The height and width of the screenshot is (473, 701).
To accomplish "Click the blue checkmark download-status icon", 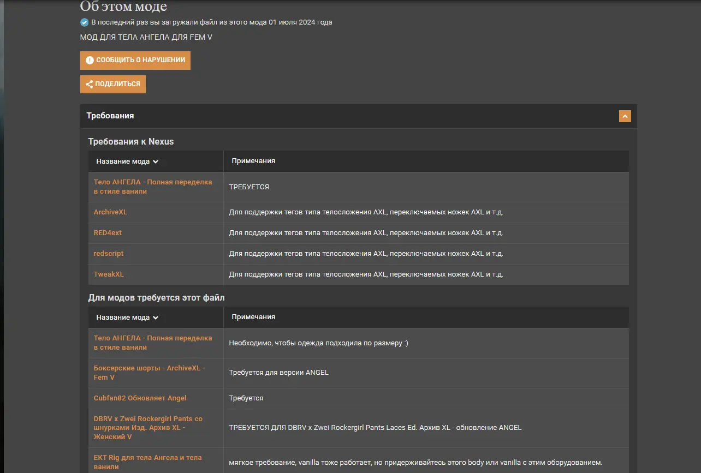I will (x=84, y=22).
